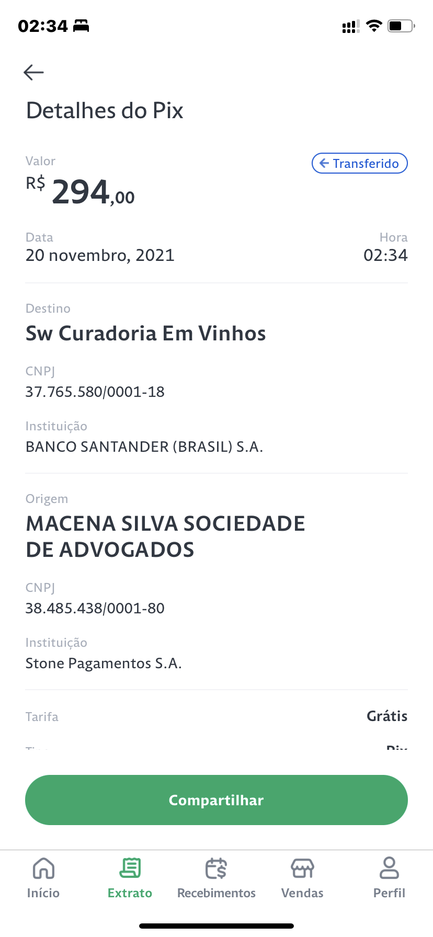Select the origin CNPJ 38.485.438/0001-80
The image size is (433, 937).
[x=95, y=608]
